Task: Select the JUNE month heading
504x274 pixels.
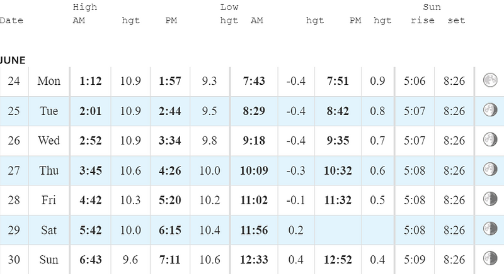Action: (13, 60)
